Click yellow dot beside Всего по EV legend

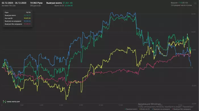pyautogui.click(x=140, y=109)
